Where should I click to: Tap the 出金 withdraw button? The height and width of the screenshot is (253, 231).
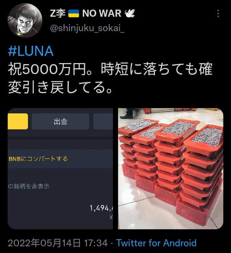[x=60, y=121]
